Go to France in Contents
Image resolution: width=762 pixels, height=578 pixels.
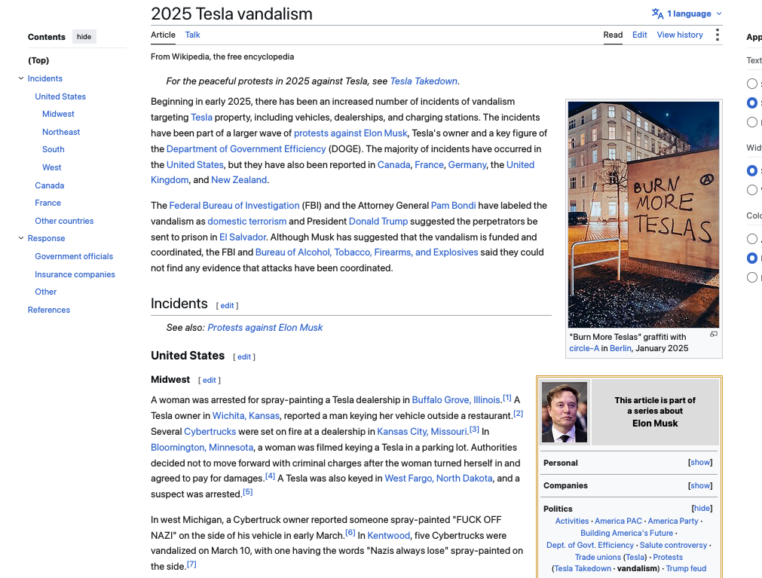(48, 203)
